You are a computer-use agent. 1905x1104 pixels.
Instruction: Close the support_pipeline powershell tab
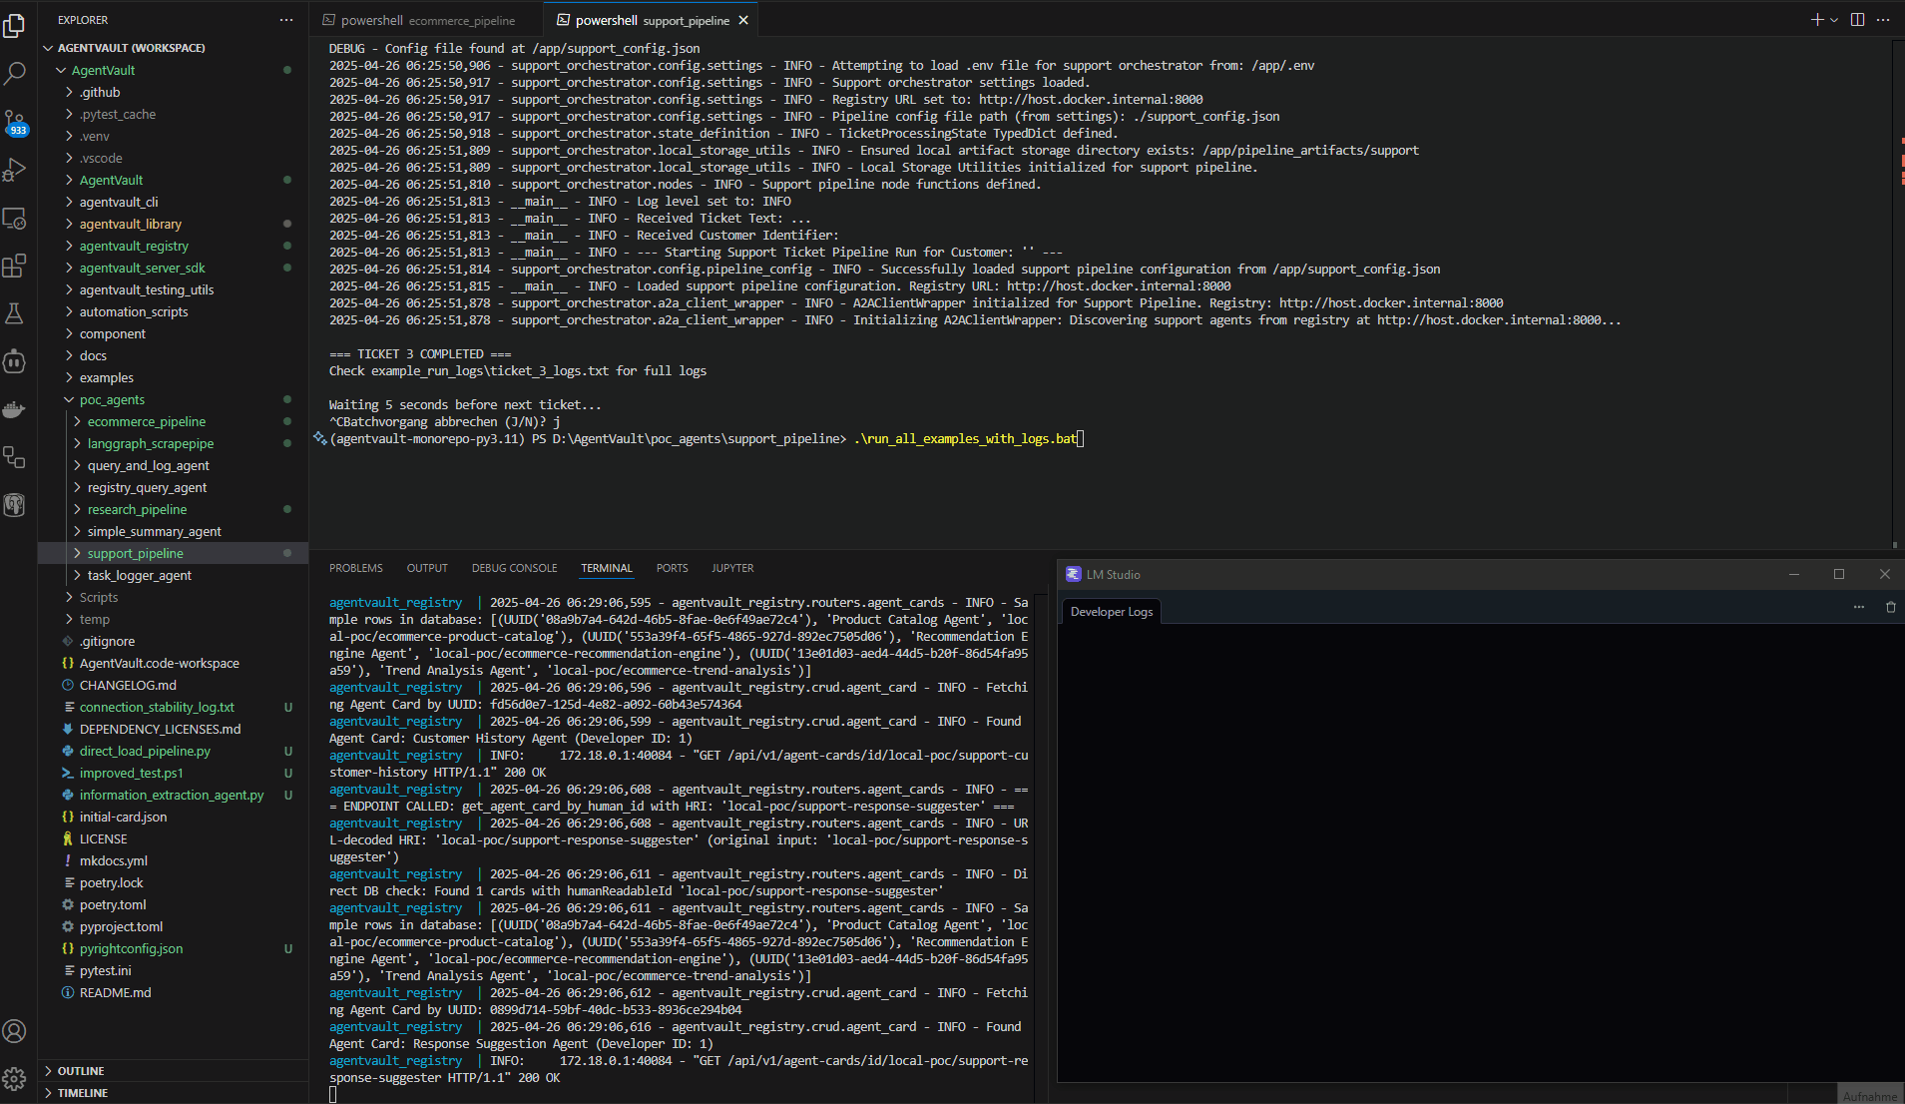pos(743,20)
